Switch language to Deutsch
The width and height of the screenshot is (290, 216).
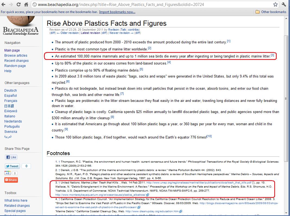pos(11,90)
